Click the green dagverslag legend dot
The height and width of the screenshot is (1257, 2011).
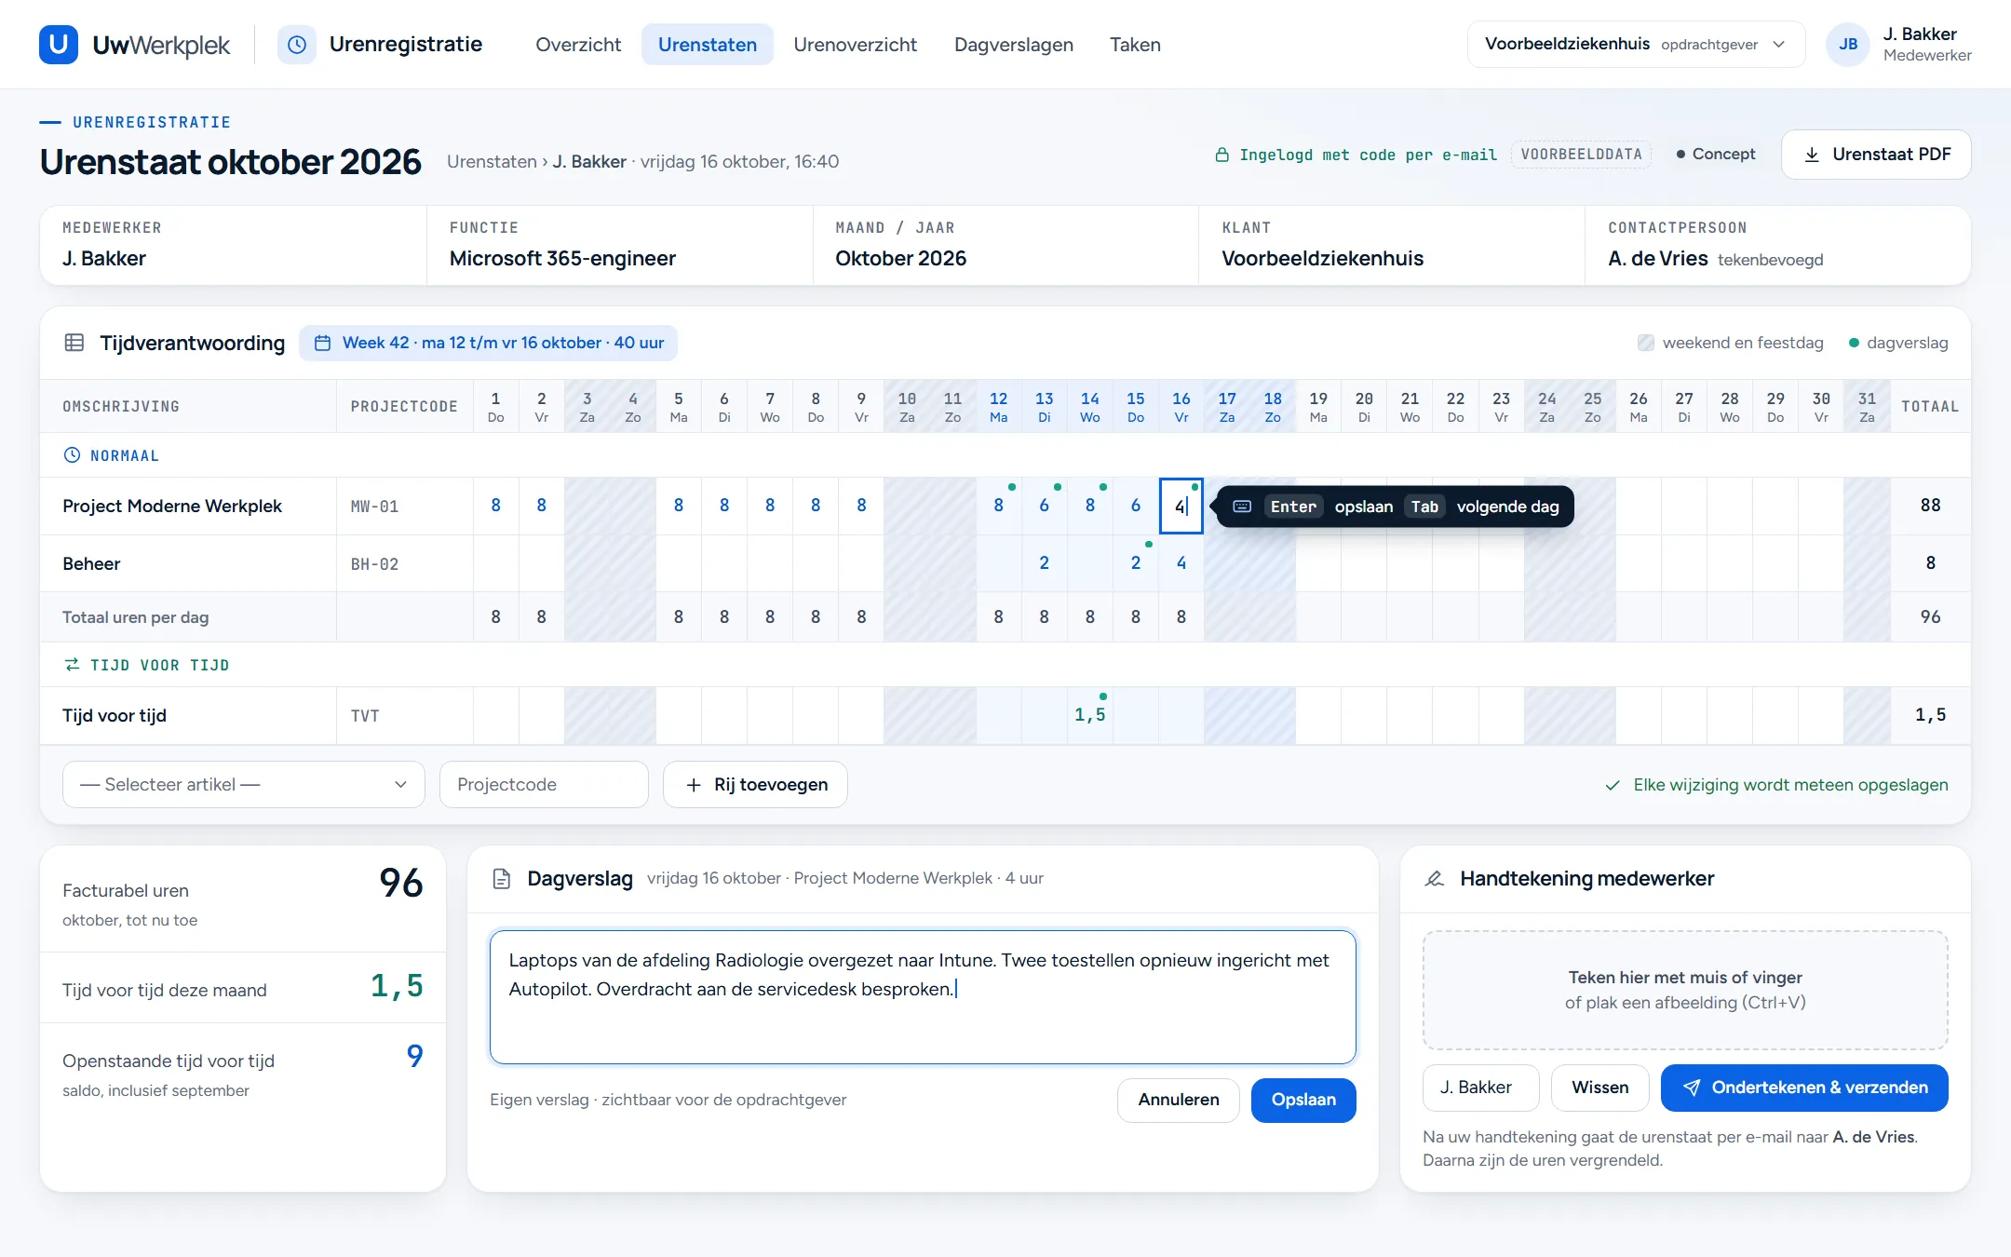pos(1854,343)
